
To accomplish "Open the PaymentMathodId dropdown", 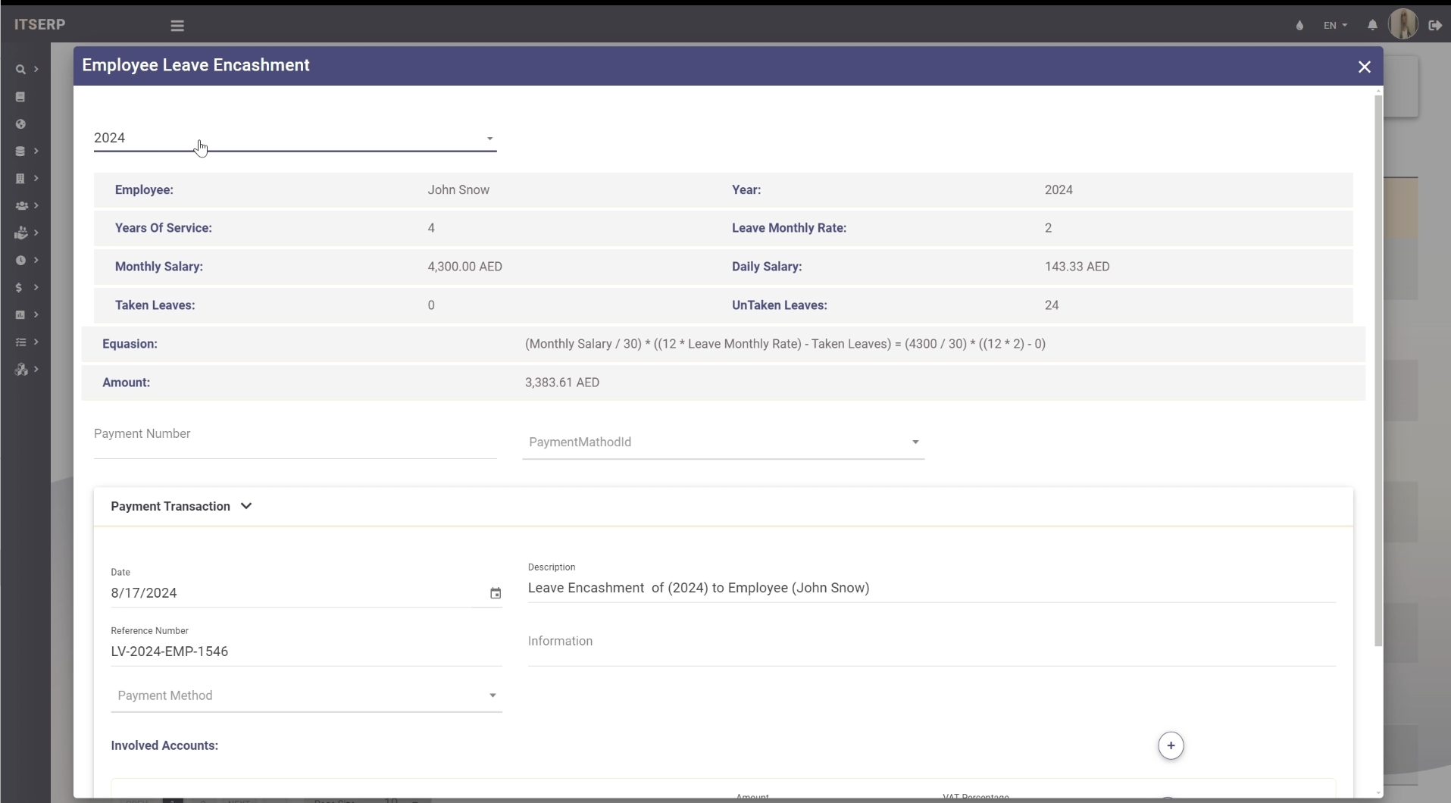I will (x=723, y=442).
